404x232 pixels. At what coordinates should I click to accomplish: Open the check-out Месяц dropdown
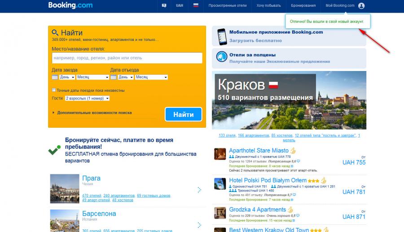[152, 77]
